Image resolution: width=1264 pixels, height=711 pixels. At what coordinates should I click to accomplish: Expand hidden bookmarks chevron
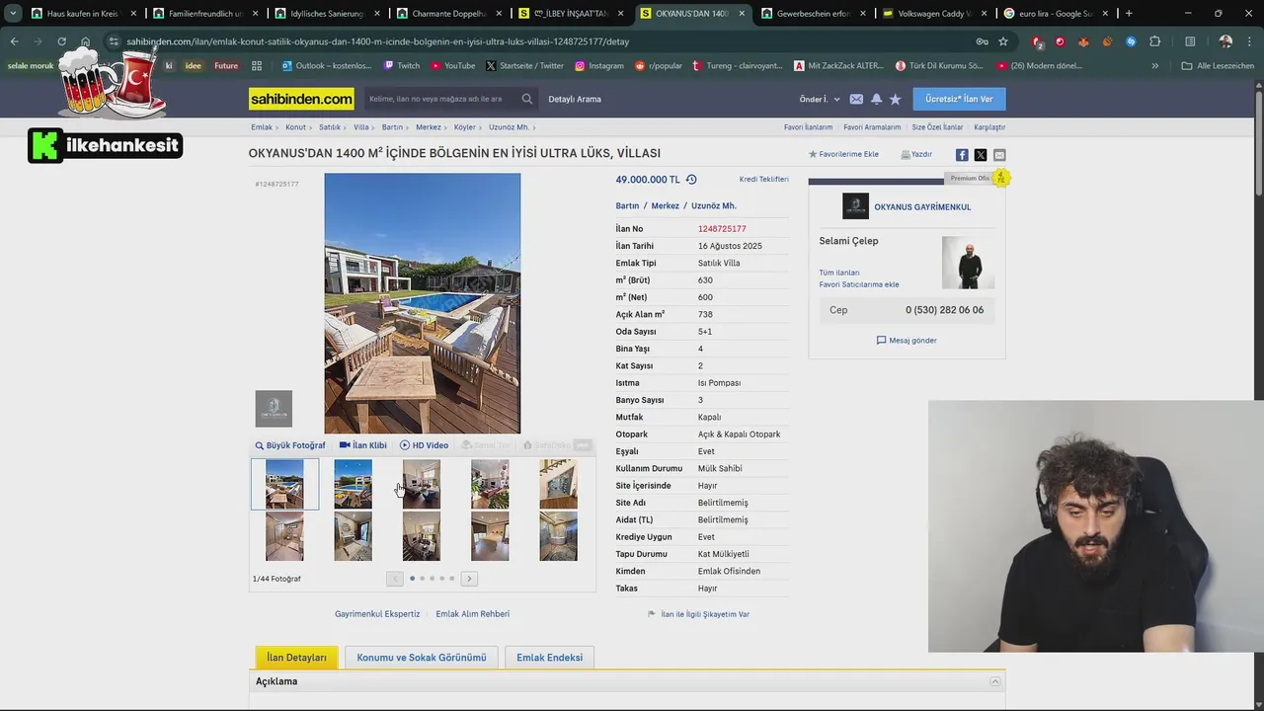(1154, 65)
